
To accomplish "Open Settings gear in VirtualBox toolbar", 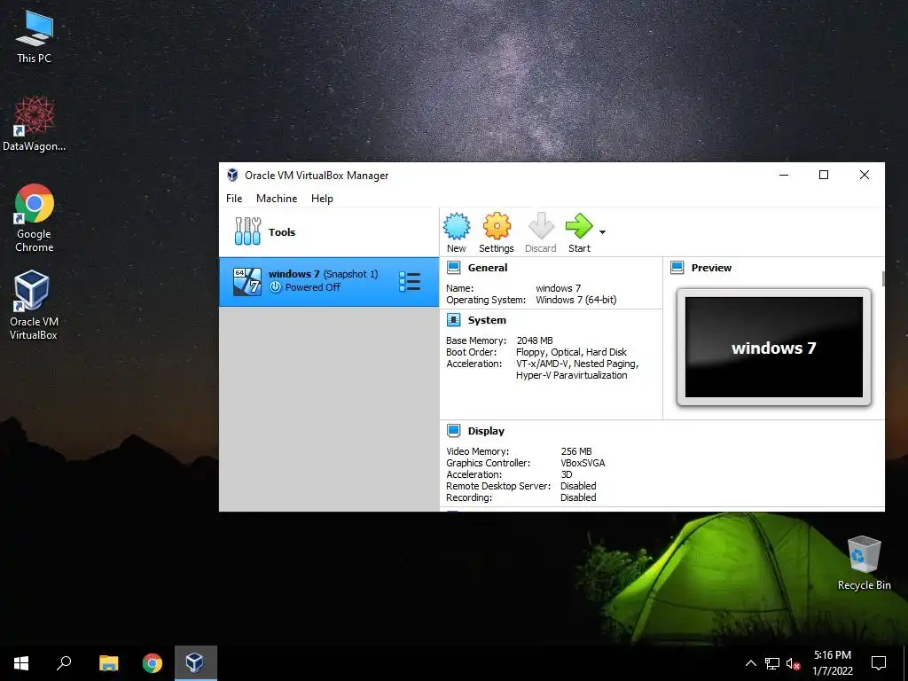I will pos(497,226).
